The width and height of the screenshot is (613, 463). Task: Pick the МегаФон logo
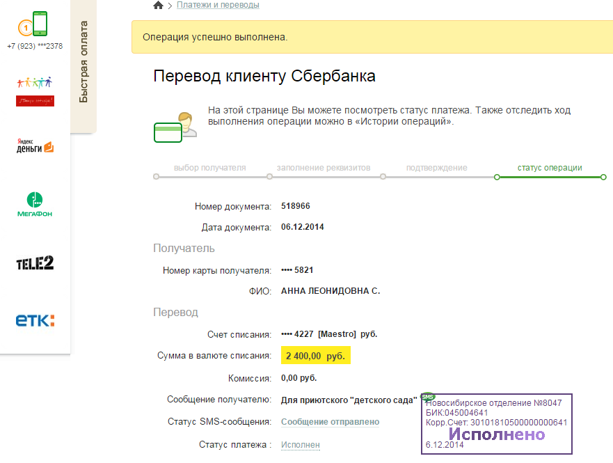click(35, 204)
